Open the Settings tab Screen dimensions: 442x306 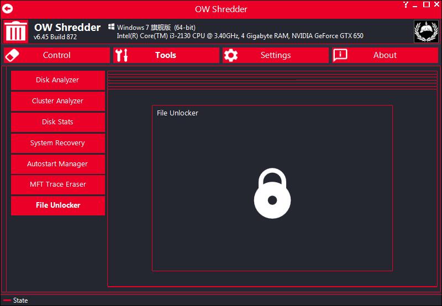275,55
